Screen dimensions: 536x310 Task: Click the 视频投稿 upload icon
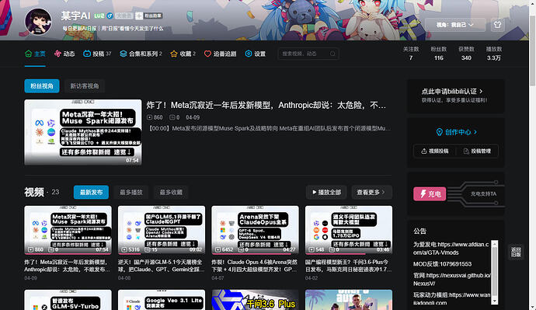pos(424,151)
